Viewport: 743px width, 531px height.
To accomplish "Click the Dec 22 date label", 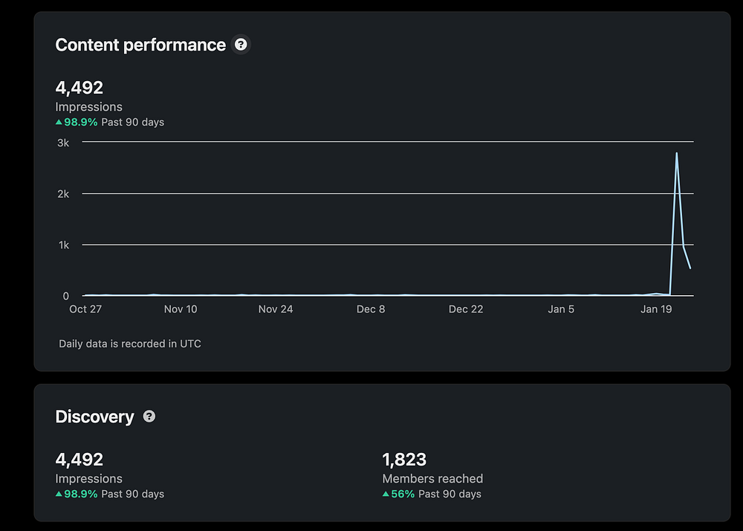I will coord(466,309).
